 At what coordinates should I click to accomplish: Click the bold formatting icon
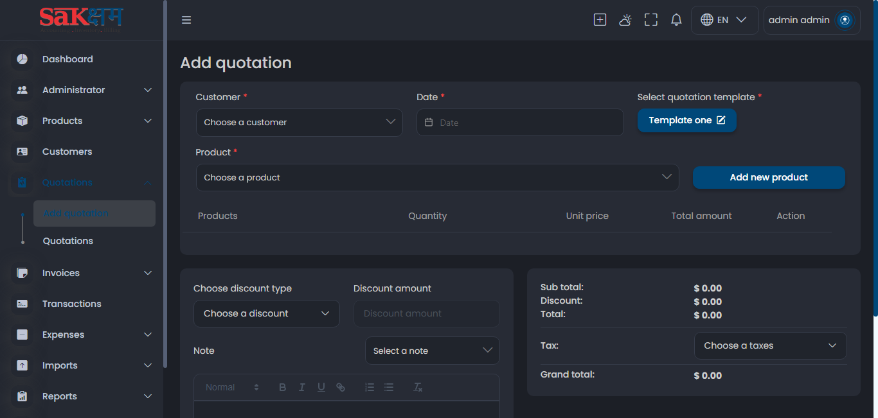point(282,387)
